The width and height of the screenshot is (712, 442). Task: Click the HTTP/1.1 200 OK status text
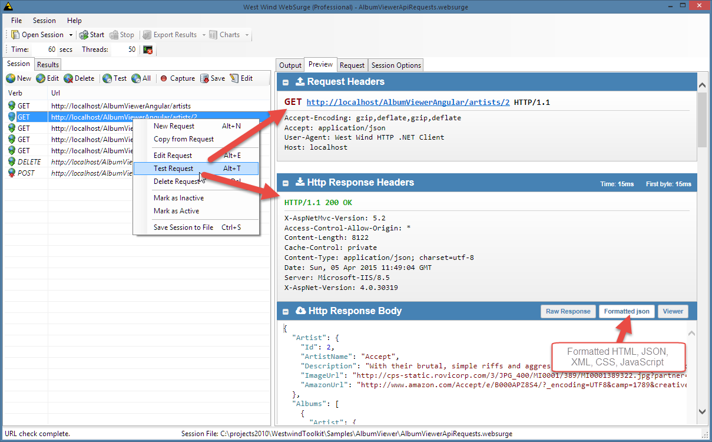(318, 202)
